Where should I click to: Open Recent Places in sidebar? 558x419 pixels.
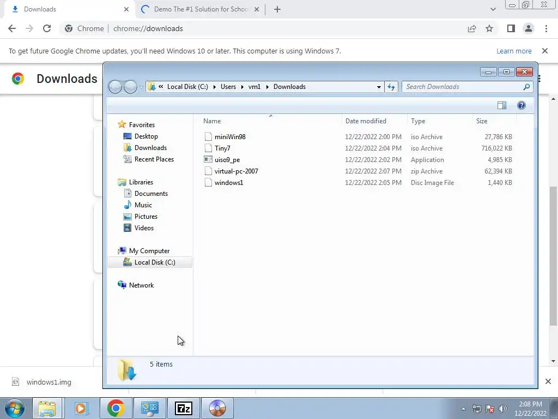coord(154,159)
